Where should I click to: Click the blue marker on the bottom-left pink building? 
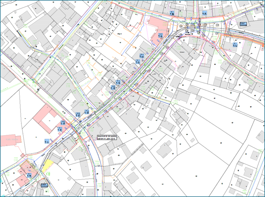29,174
